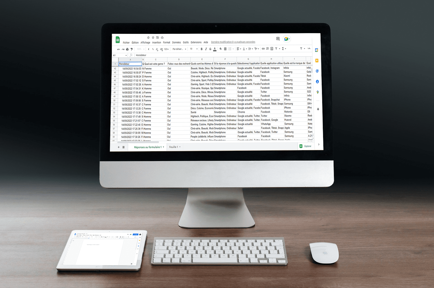
Task: Open the Données menu
Action: click(176, 43)
